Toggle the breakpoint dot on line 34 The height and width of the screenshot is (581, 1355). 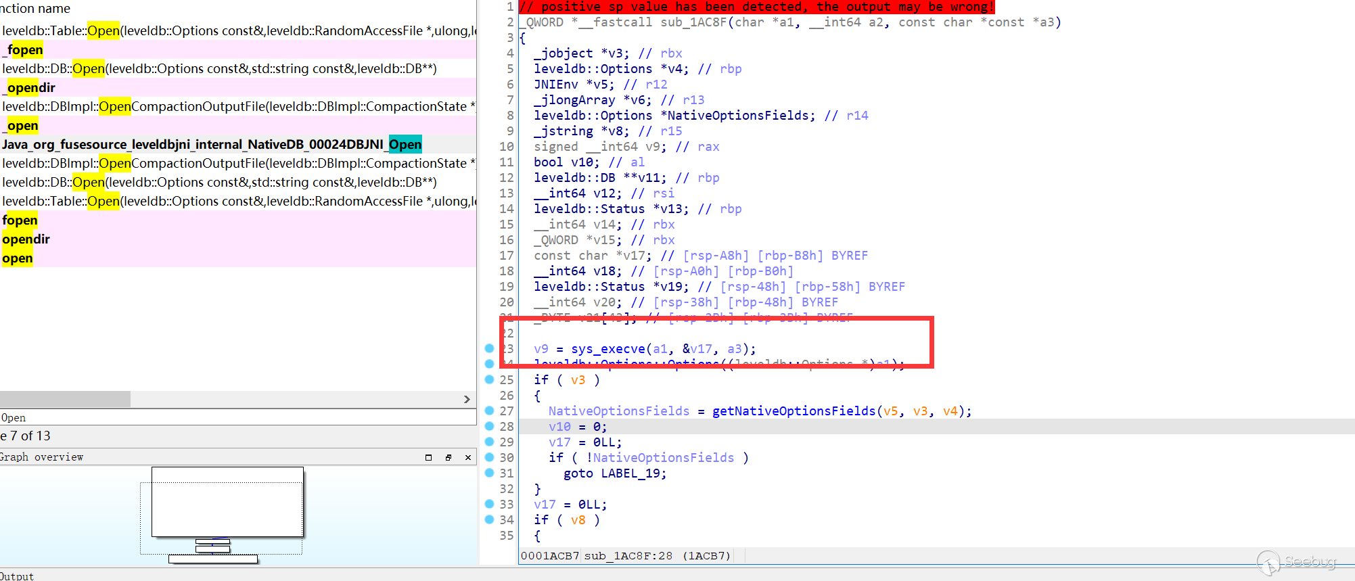[489, 519]
